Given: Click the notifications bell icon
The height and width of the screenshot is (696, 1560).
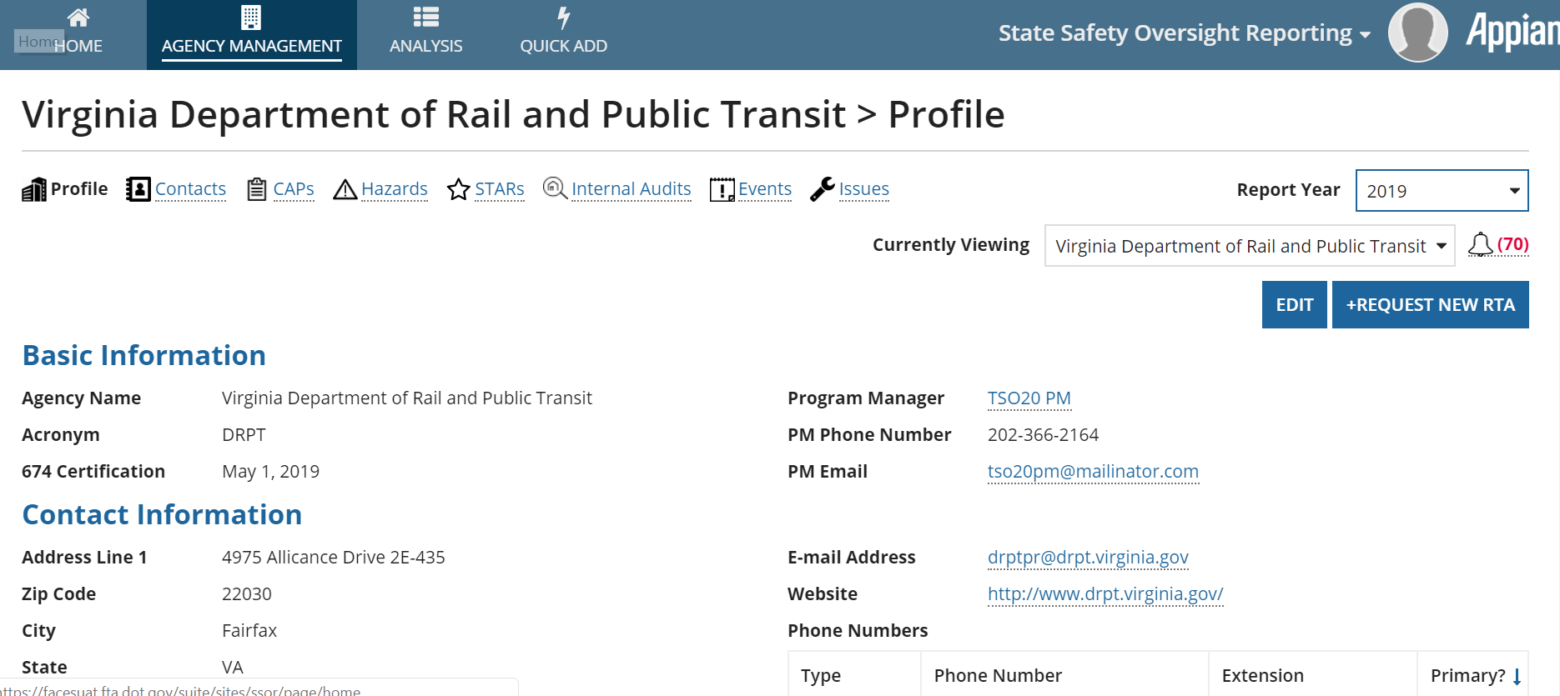Looking at the screenshot, I should 1480,245.
